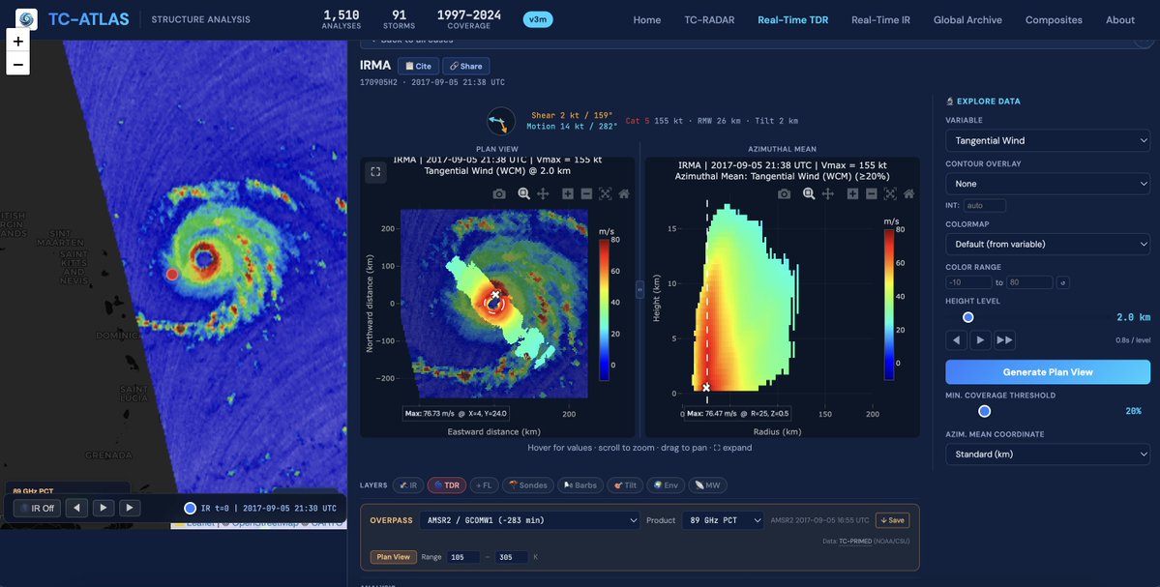Reset plan view axes with home icon
This screenshot has height=587, width=1160.
pos(624,193)
